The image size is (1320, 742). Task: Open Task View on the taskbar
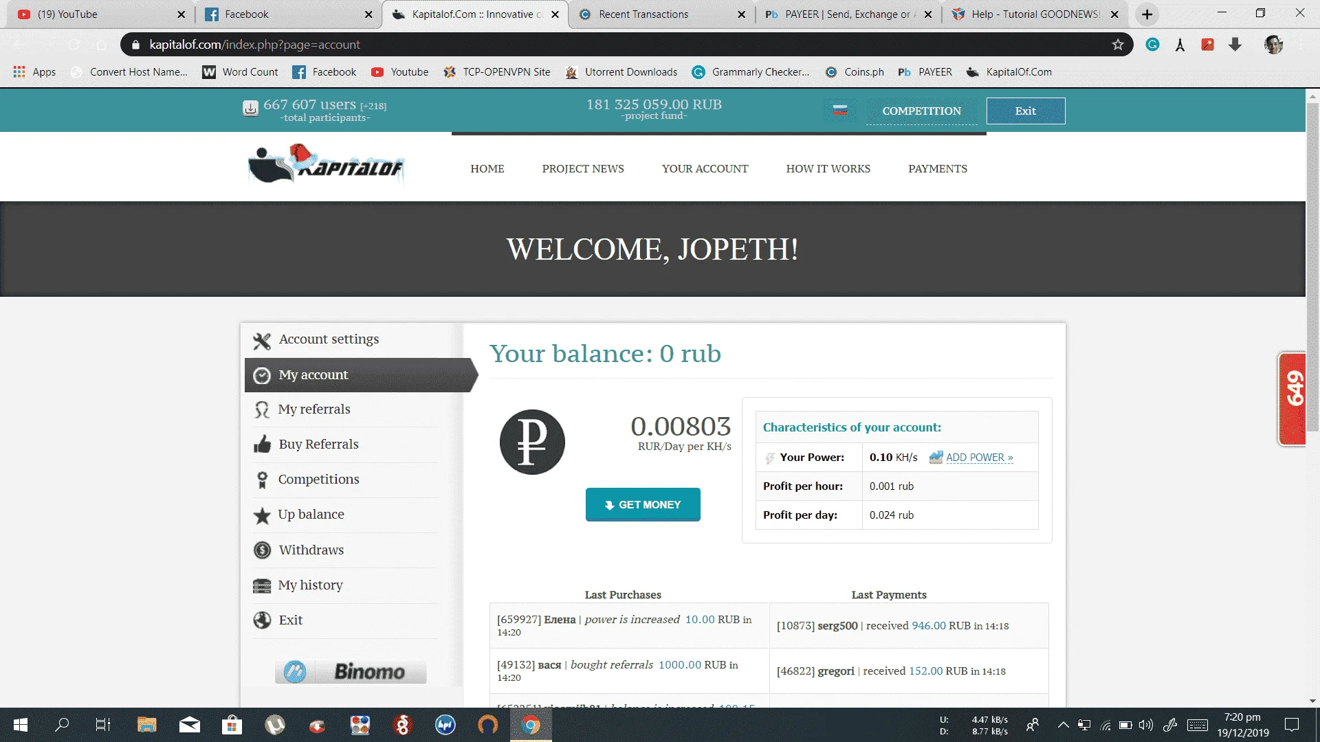coord(103,725)
